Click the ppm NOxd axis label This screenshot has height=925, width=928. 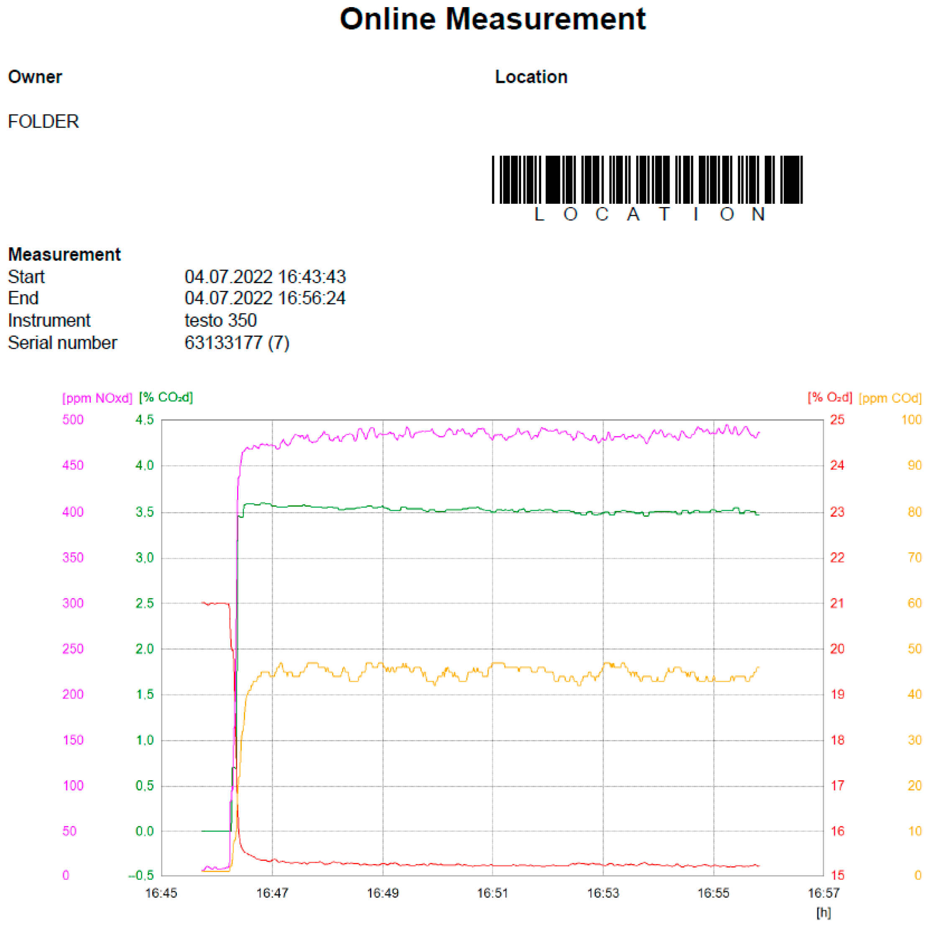[x=97, y=398]
